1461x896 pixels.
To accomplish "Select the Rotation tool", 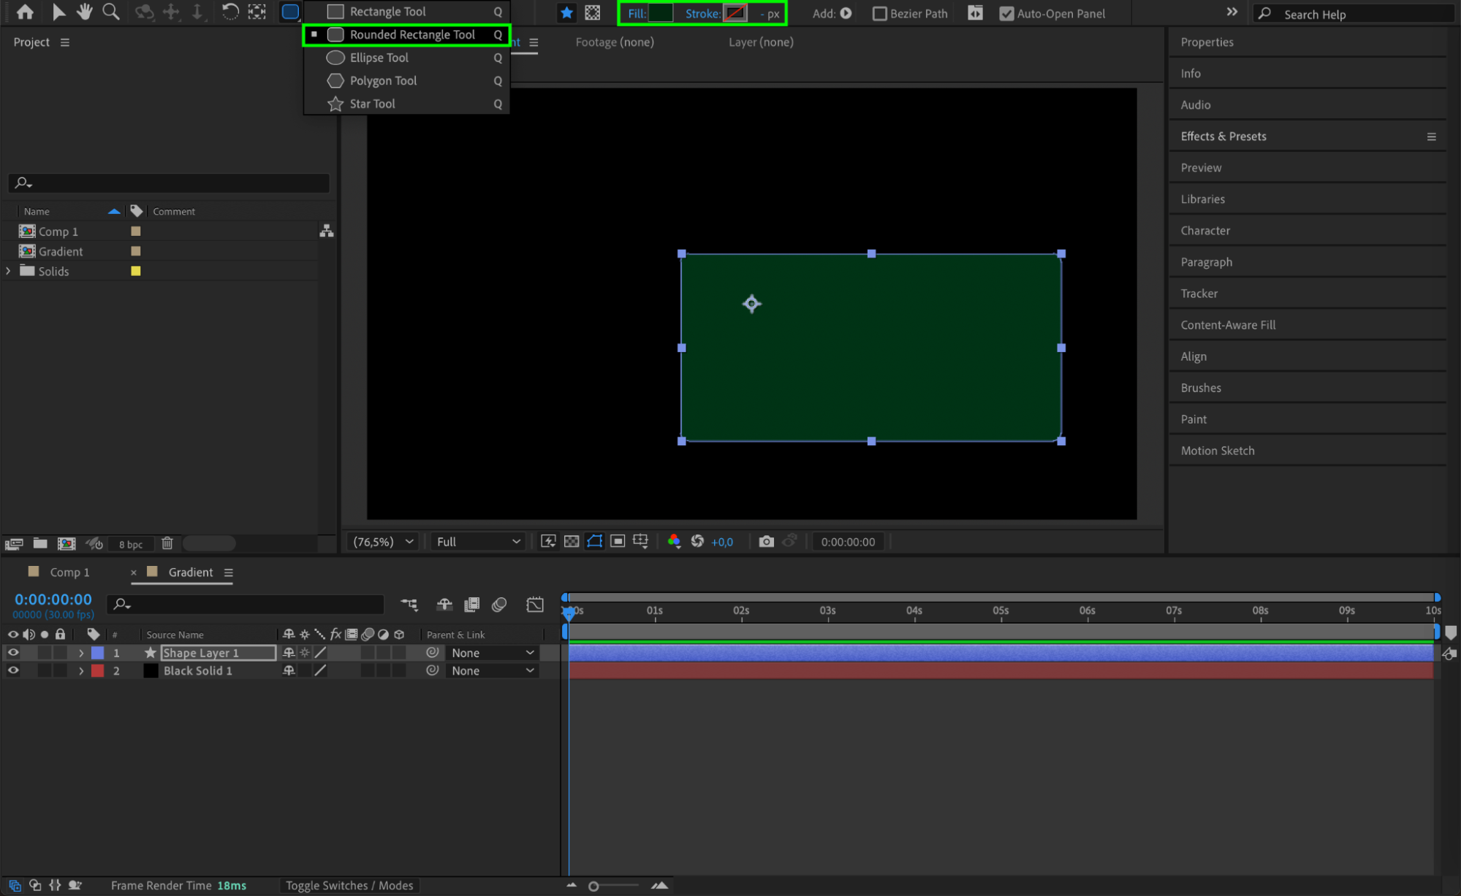I will tap(229, 12).
